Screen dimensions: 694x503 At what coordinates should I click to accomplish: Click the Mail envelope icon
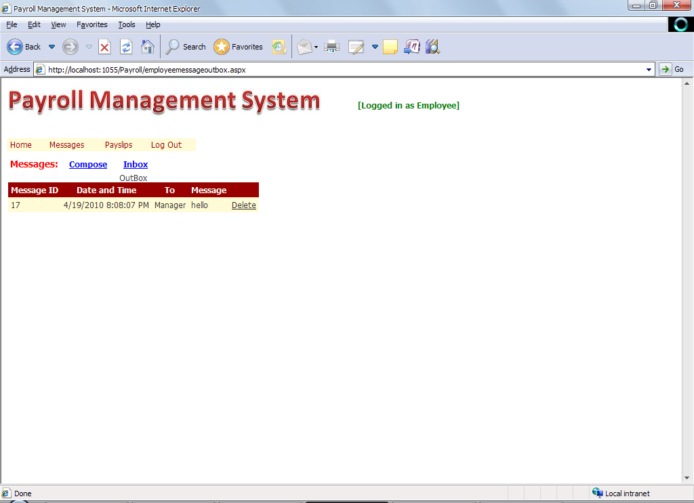304,47
